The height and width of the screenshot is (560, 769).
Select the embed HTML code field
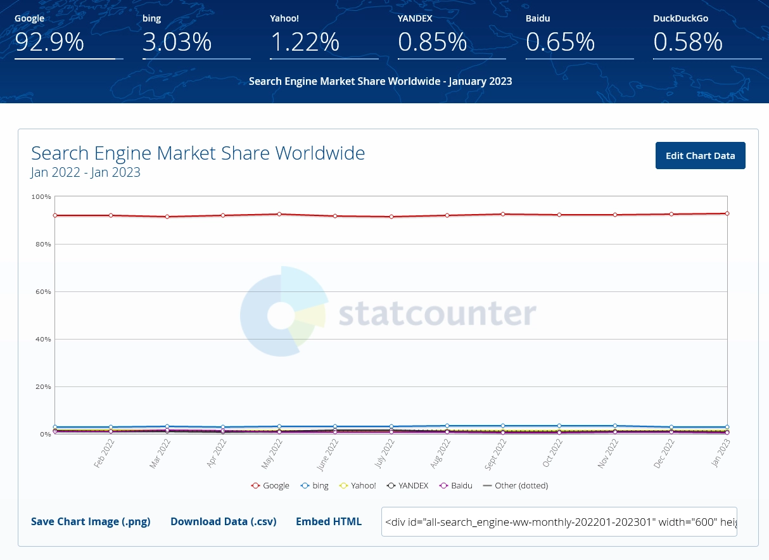click(559, 521)
